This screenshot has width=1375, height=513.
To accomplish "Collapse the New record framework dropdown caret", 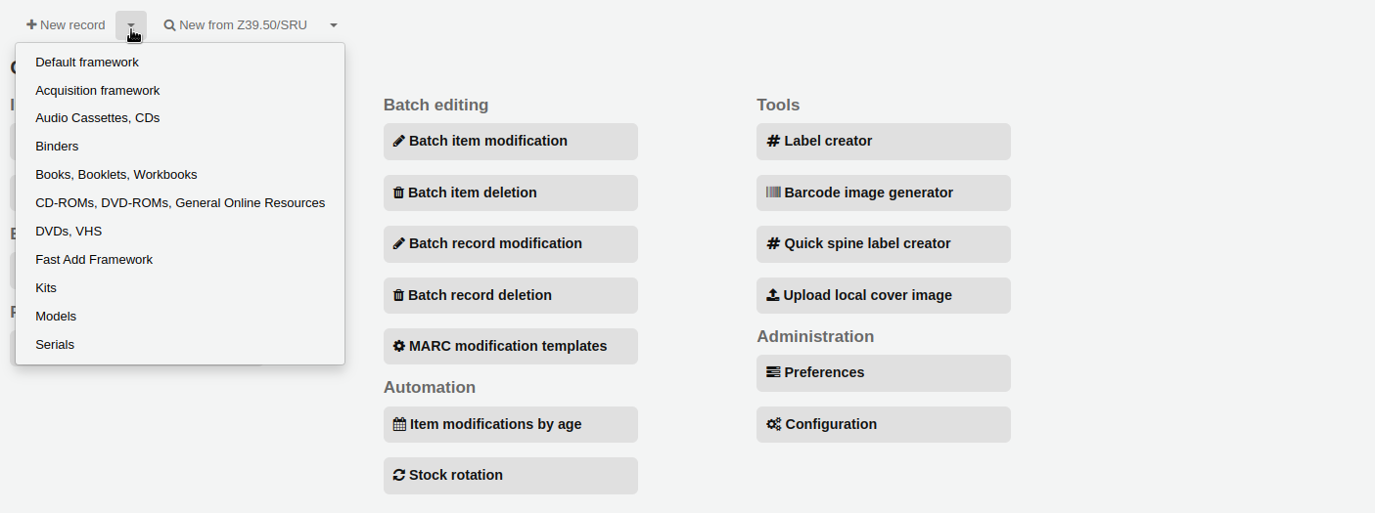I will pos(131,25).
